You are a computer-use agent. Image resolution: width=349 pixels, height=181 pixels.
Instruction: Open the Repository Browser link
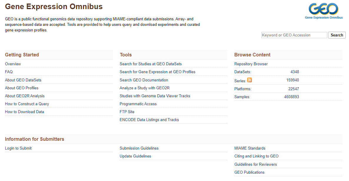pos(251,64)
